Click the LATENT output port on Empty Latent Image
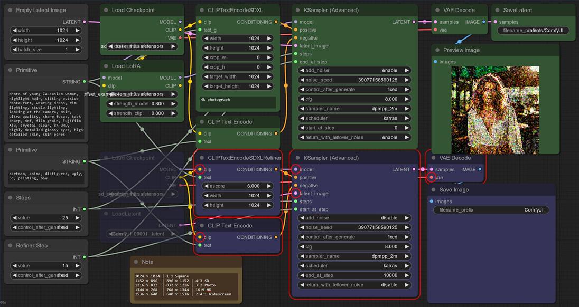This screenshot has height=307, width=579. (85, 22)
